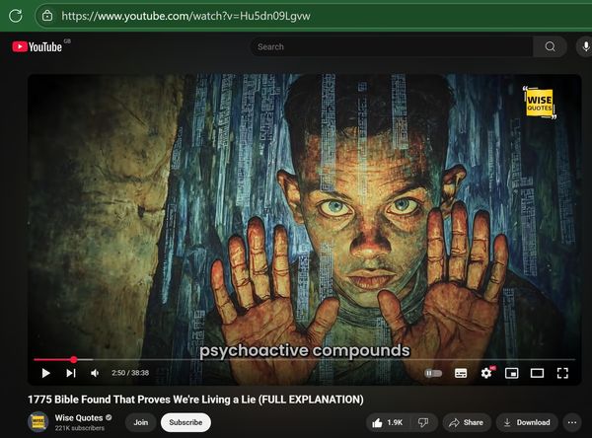Toggle the autoplay switch
Viewport: 592px width, 438px height.
pyautogui.click(x=433, y=373)
